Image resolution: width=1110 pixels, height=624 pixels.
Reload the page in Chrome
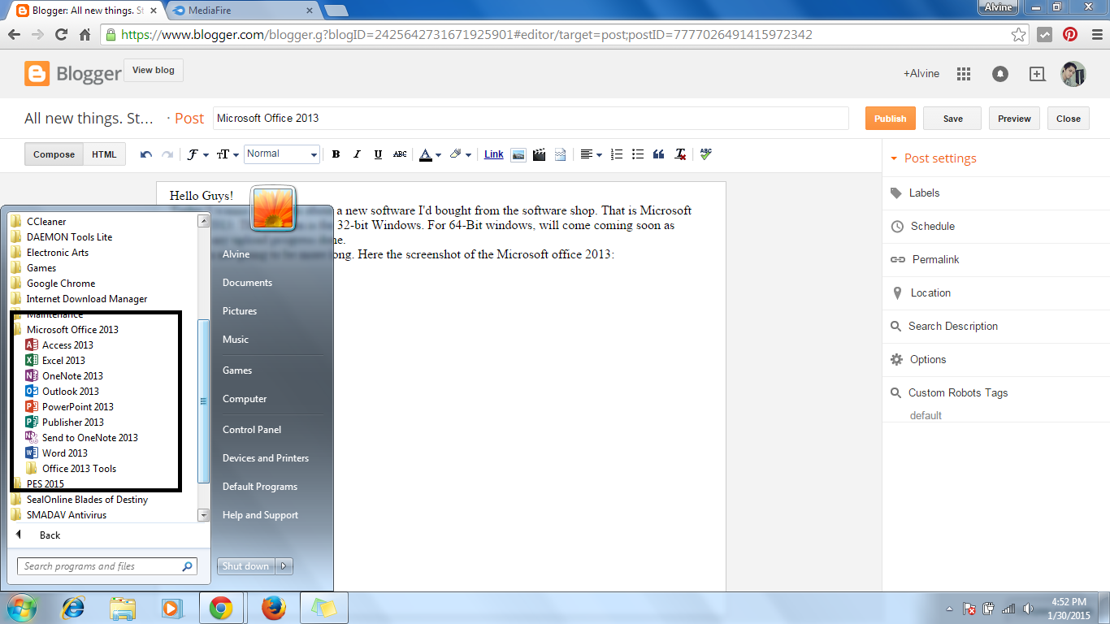(x=61, y=35)
